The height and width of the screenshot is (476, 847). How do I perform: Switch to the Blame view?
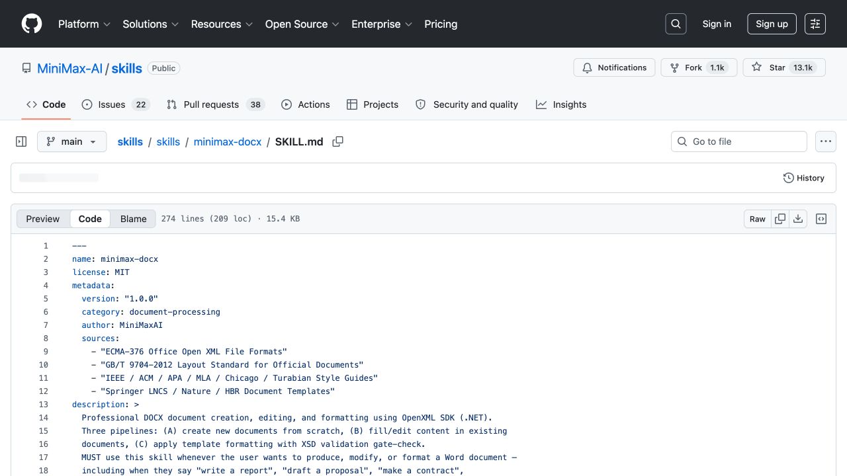133,219
